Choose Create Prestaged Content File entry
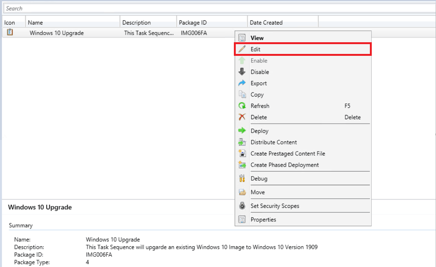Viewport: 436px width, 267px height. point(303,153)
